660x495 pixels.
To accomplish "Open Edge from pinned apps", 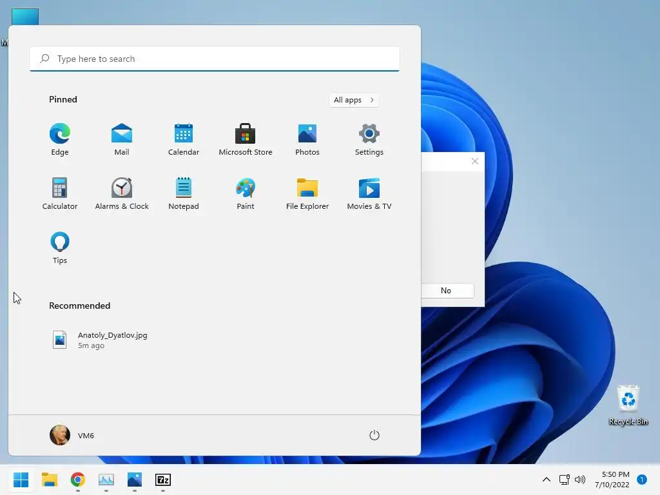I will point(60,139).
